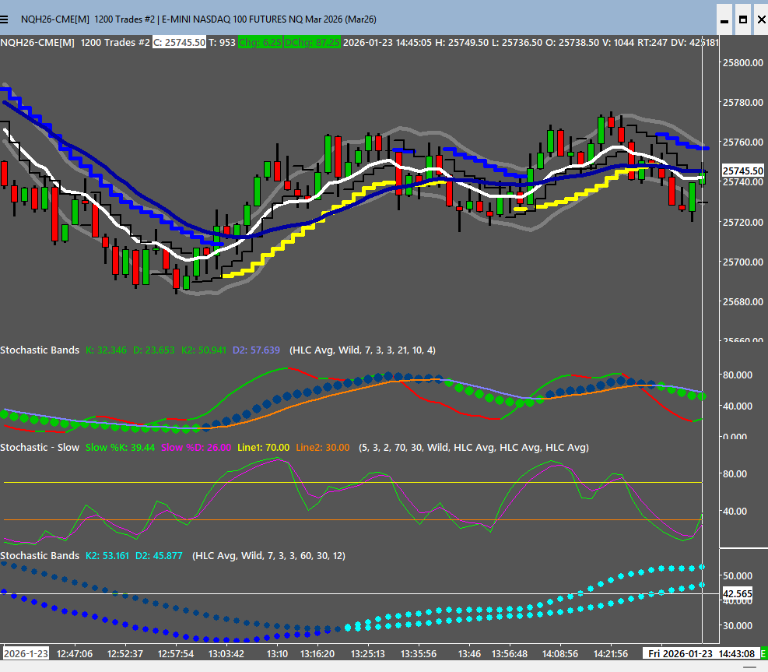Screen dimensions: 768x672
Task: Click the NQH26-CME[M] symbol in chart header
Action: (x=37, y=42)
